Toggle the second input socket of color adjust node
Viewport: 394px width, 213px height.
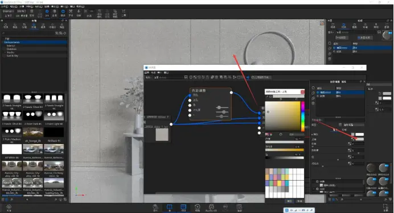pos(190,100)
